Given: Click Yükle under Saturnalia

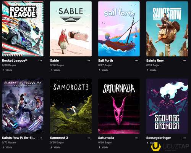Looking at the screenshot, I should click(103, 147).
